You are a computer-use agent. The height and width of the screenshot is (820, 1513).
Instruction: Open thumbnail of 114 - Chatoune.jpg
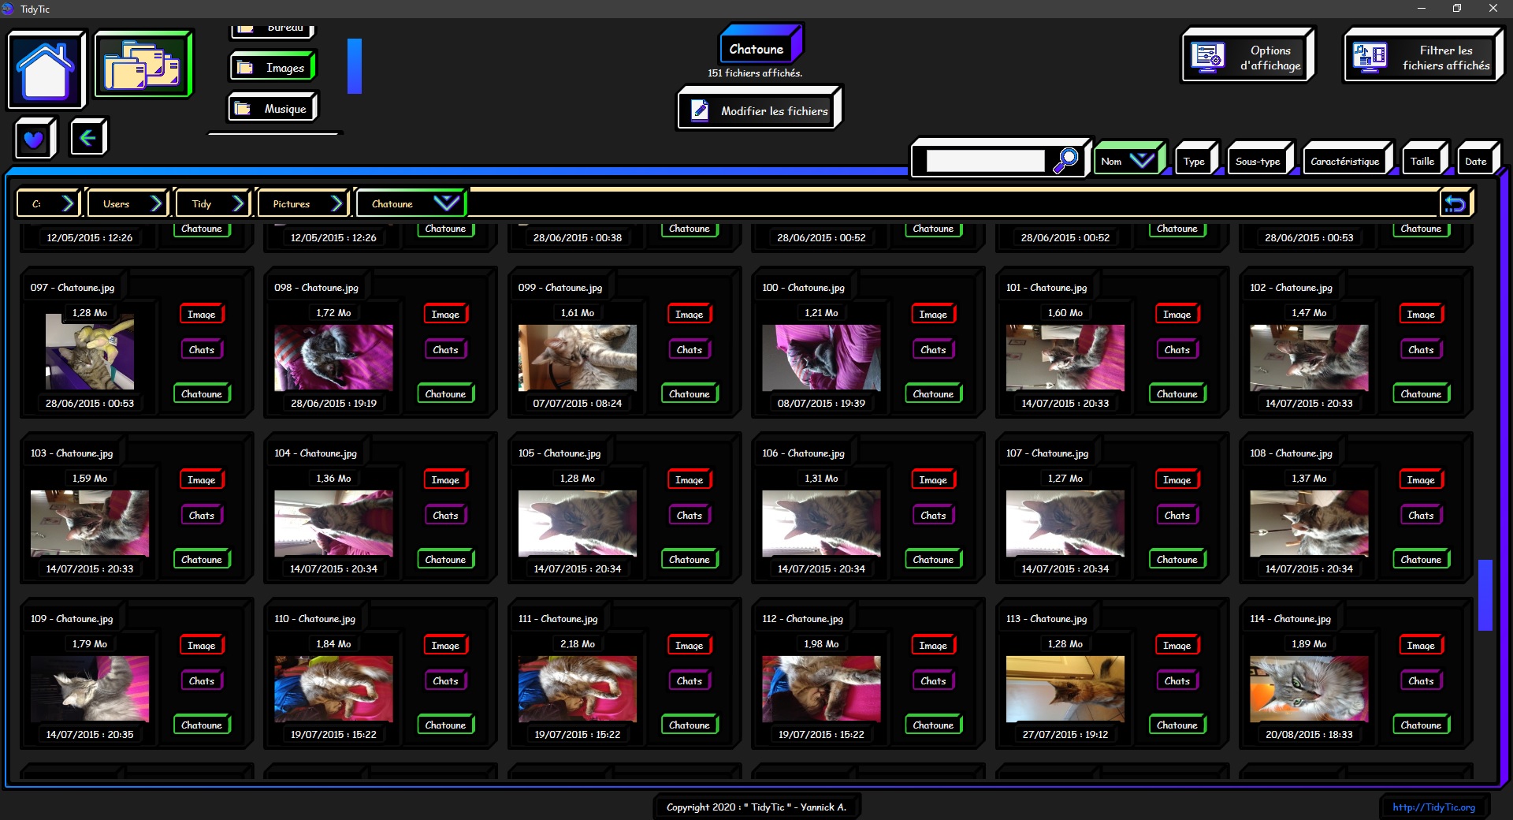(1309, 688)
